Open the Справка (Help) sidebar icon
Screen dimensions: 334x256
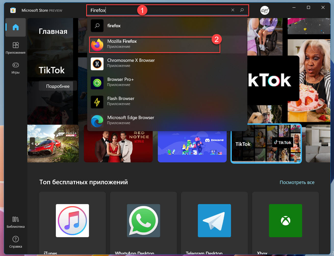[16, 242]
